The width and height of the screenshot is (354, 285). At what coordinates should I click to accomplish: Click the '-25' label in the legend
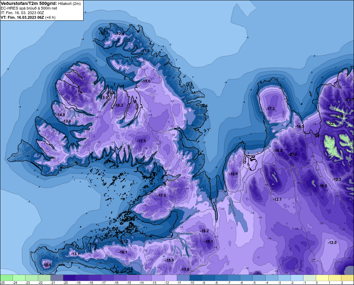2,283
